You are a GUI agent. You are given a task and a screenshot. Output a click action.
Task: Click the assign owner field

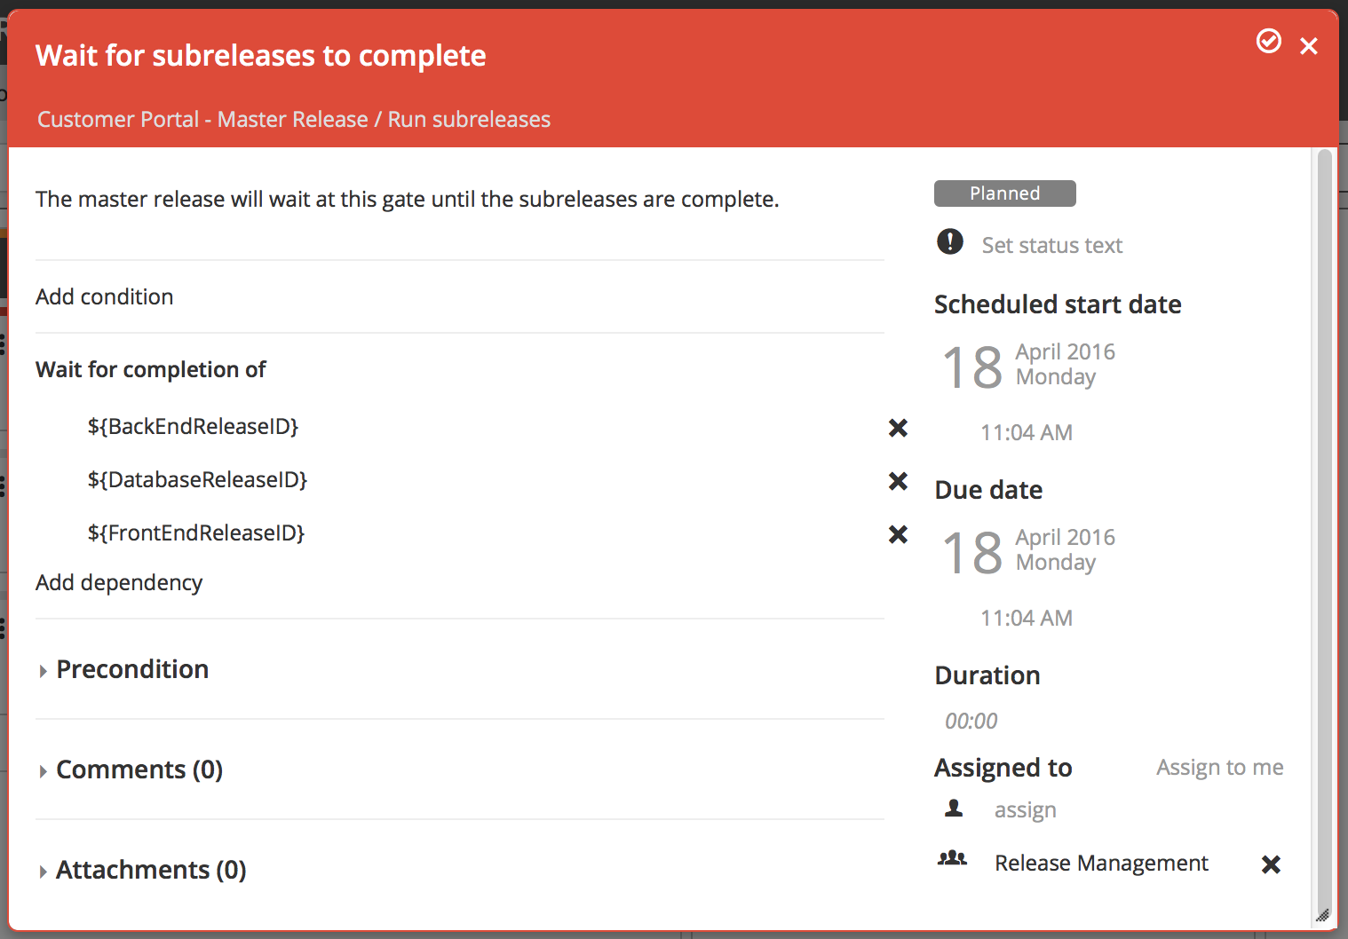tap(1026, 809)
